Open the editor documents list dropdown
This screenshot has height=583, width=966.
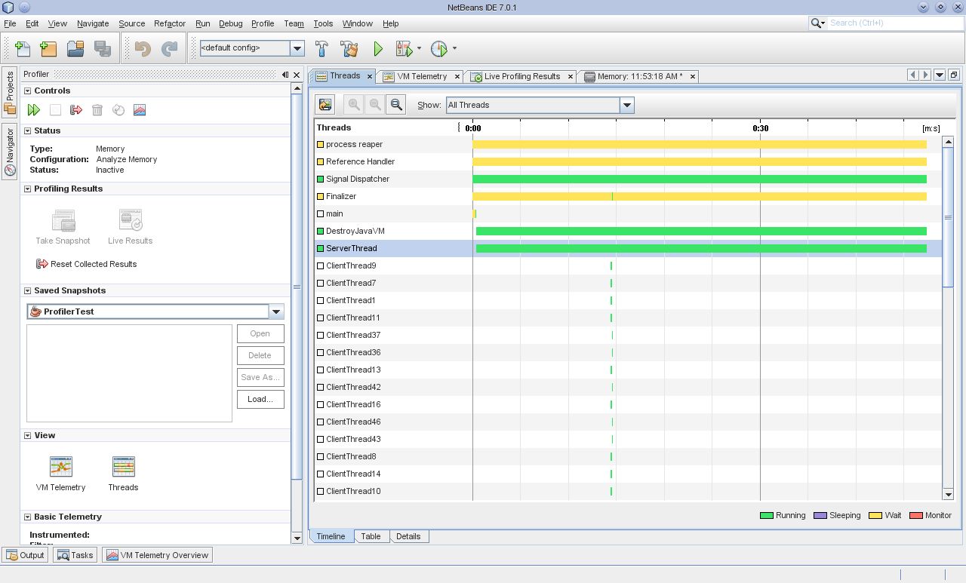click(940, 75)
